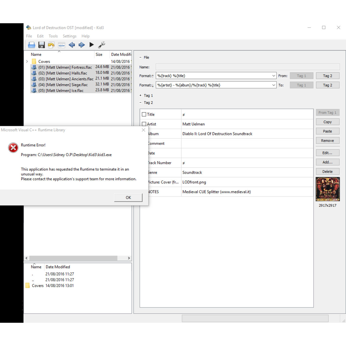Save files with the floppy disk icon

point(41,45)
